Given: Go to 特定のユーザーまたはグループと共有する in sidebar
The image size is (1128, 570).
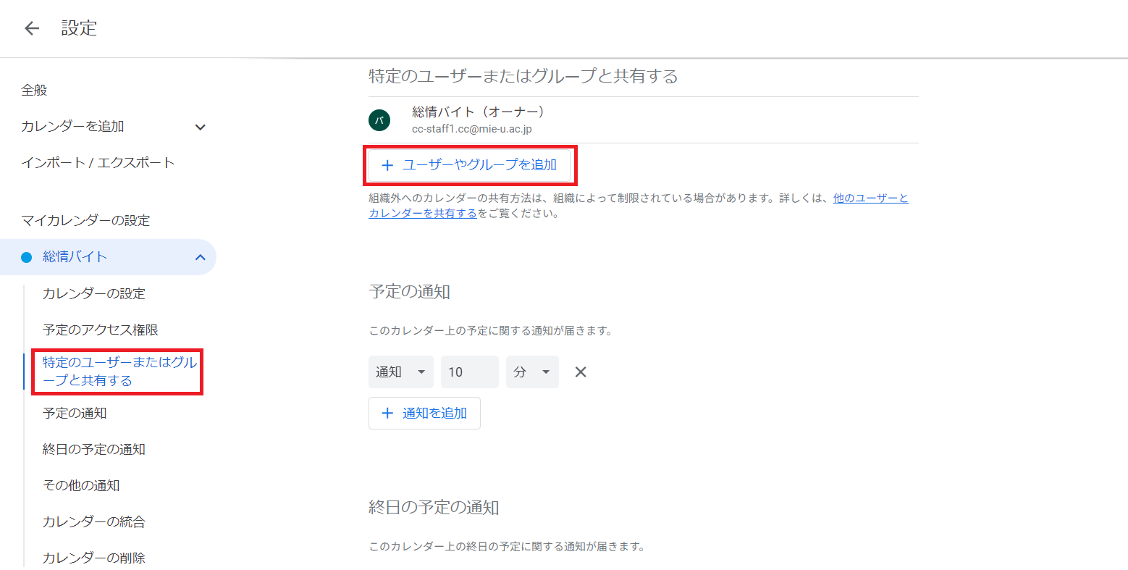Looking at the screenshot, I should click(x=119, y=372).
